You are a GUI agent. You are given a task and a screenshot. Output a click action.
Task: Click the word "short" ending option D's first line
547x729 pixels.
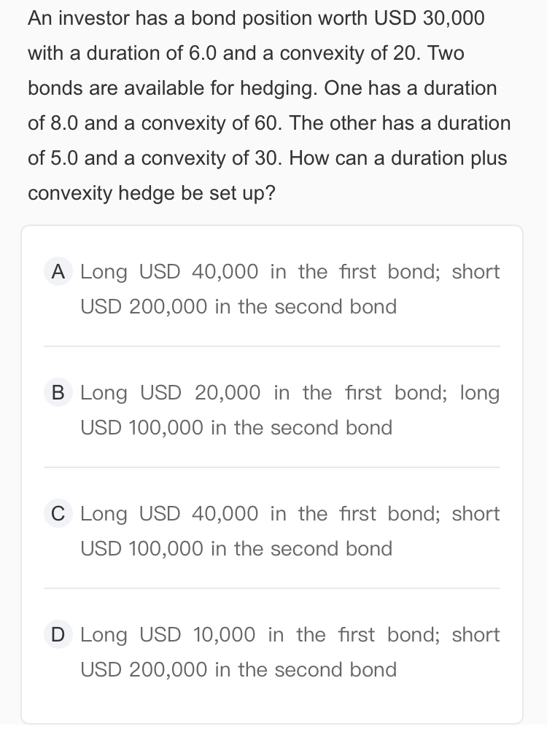[476, 635]
